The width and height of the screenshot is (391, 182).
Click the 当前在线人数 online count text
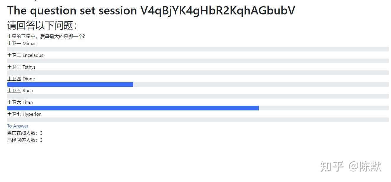(x=25, y=133)
